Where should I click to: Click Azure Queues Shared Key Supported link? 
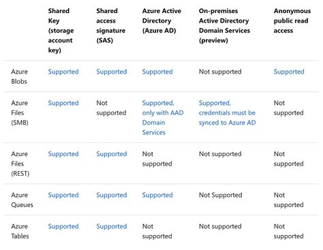click(x=63, y=195)
